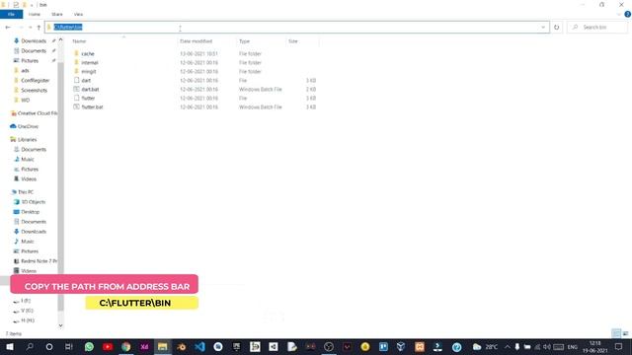Select This PC in navigation pane
Viewport: 632px width, 355px height.
(x=26, y=192)
